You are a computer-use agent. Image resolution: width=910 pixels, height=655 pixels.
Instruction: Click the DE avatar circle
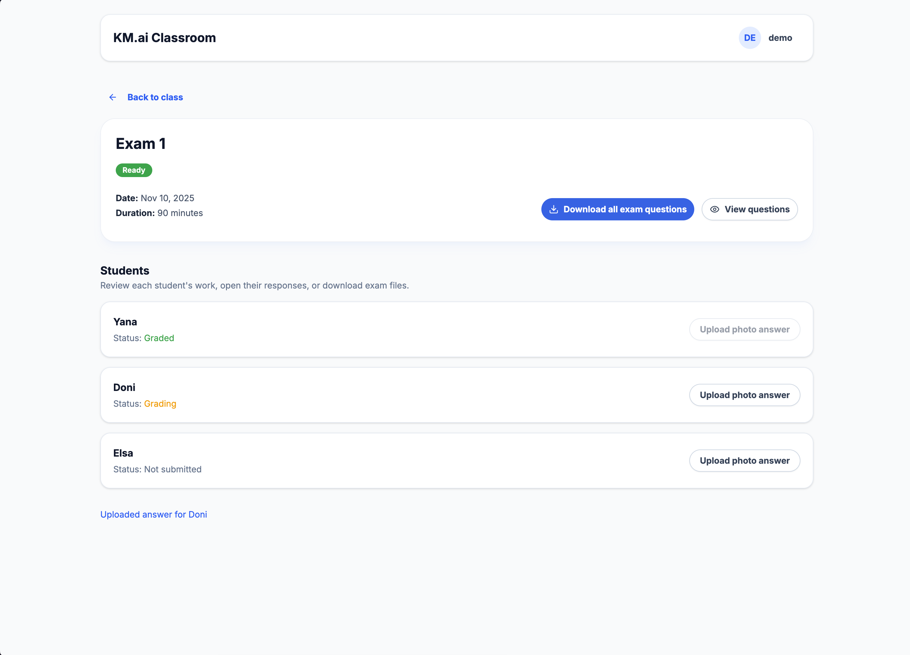[x=749, y=38]
